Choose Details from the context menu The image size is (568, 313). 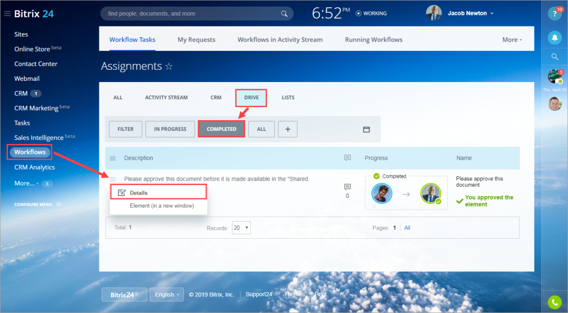coord(159,193)
